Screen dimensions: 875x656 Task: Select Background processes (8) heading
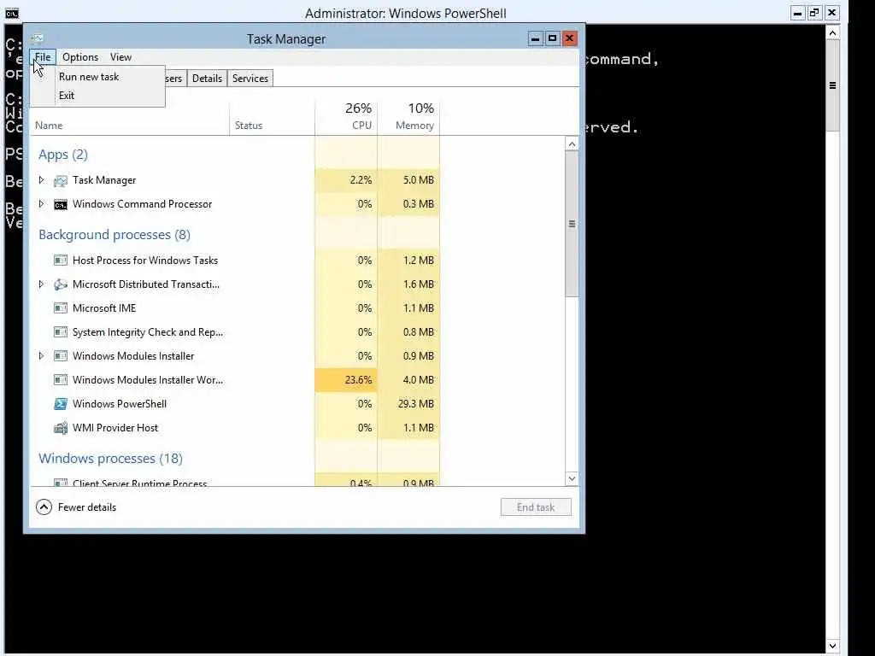tap(115, 235)
